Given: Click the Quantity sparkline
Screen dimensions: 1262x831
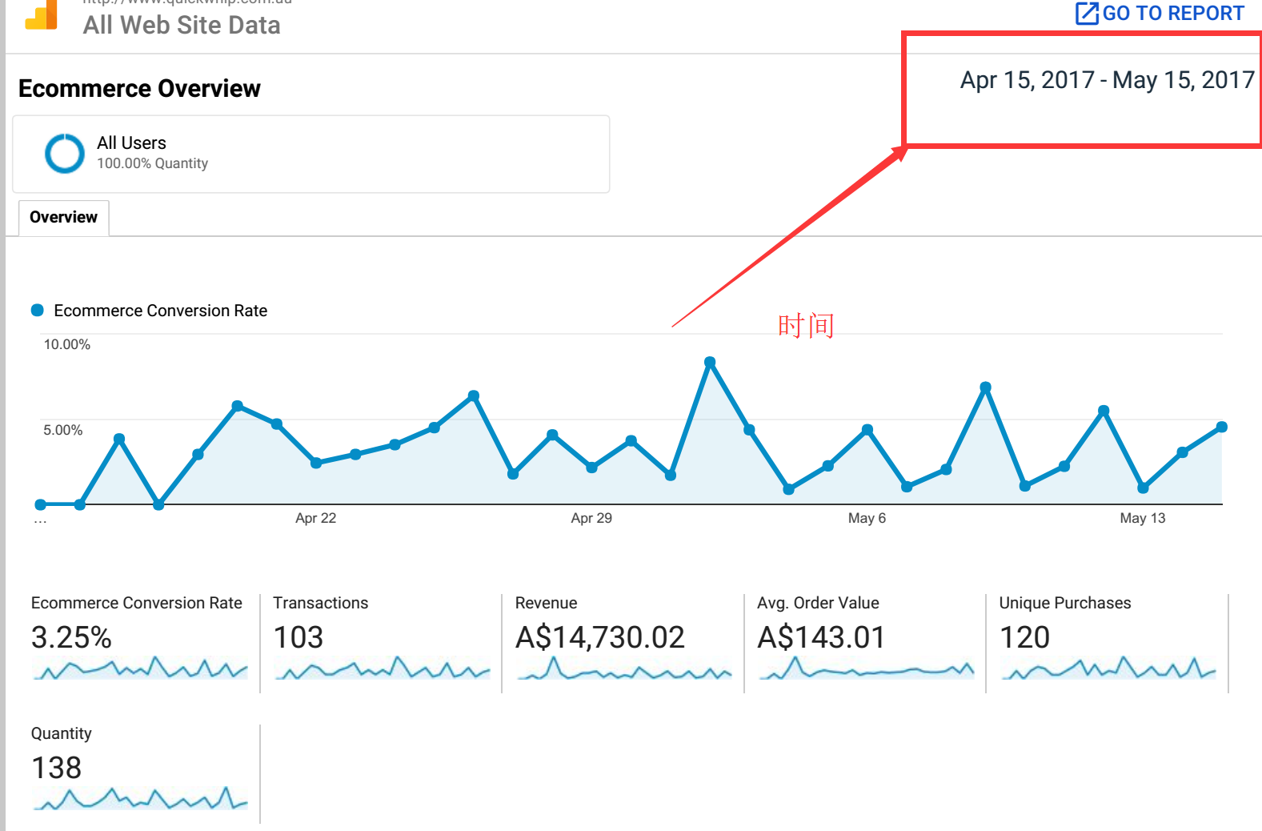Looking at the screenshot, I should pyautogui.click(x=140, y=798).
